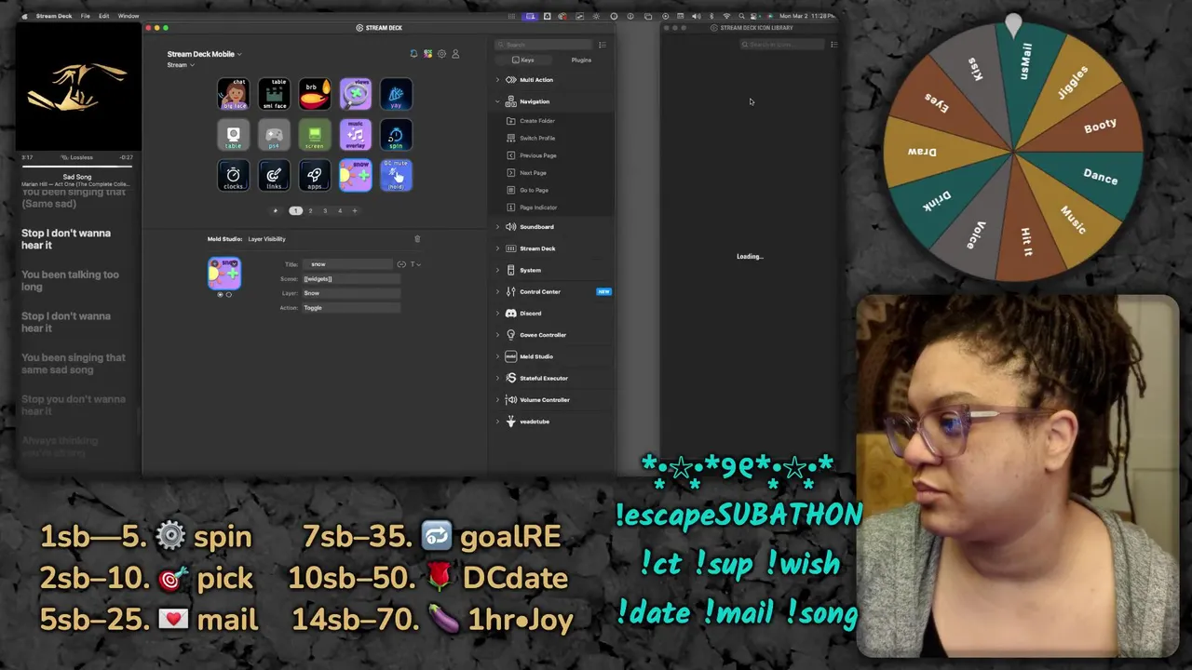Select the 'table sml face' key
Image resolution: width=1192 pixels, height=670 pixels.
[x=274, y=94]
